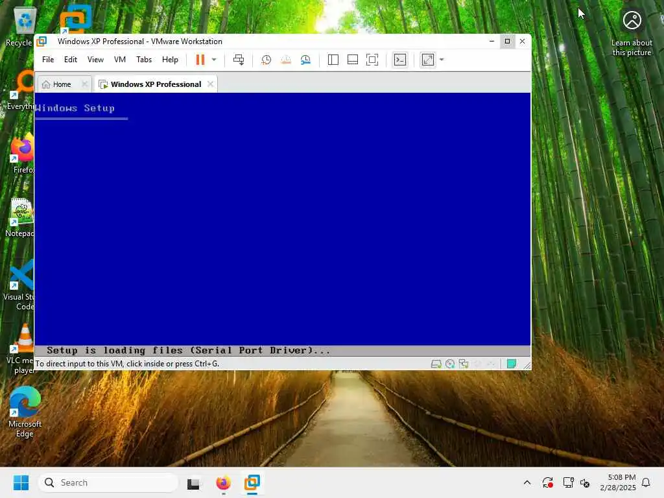
Task: Click the taskbar Search box
Action: 108,482
